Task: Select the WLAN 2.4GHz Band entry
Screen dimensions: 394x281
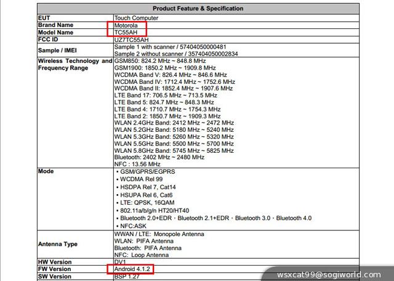Action: pyautogui.click(x=174, y=123)
